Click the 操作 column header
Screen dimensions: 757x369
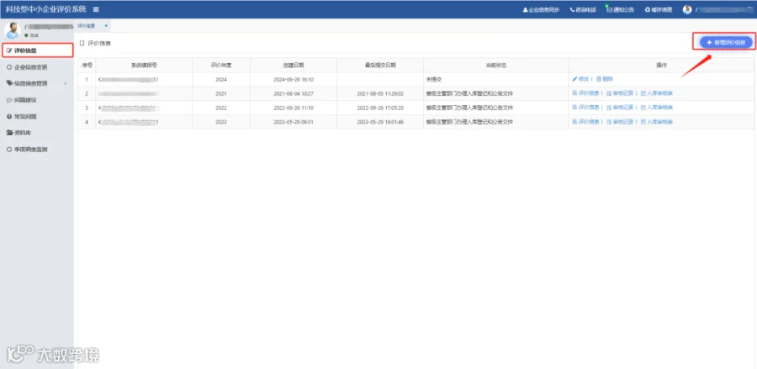[661, 65]
